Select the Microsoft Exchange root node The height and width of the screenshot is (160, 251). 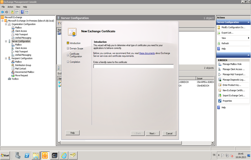coord(13,17)
